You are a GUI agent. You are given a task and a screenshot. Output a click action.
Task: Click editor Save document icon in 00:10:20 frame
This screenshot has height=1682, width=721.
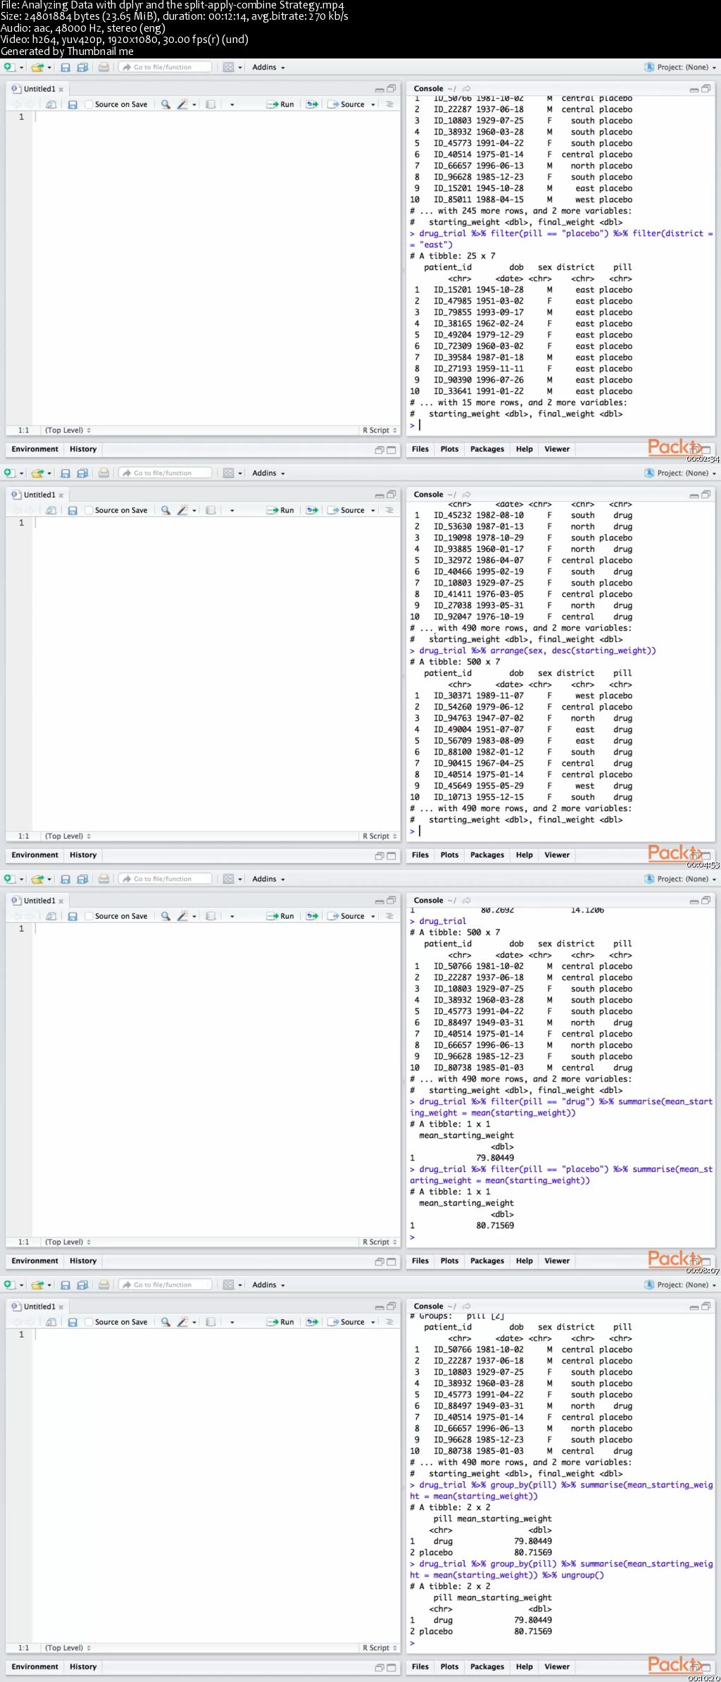[72, 1322]
